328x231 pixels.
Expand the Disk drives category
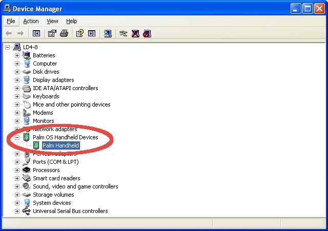point(17,72)
